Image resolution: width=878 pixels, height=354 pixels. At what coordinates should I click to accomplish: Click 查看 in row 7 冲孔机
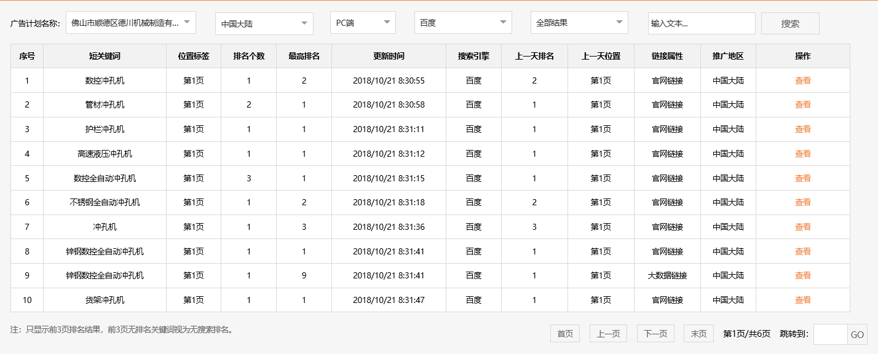[802, 227]
